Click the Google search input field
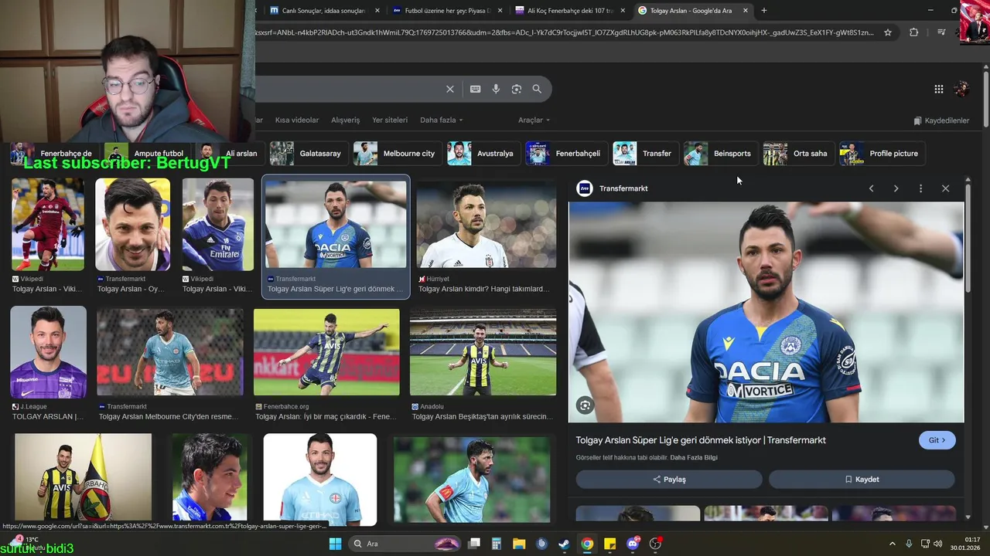Viewport: 990px width, 556px height. [348, 89]
